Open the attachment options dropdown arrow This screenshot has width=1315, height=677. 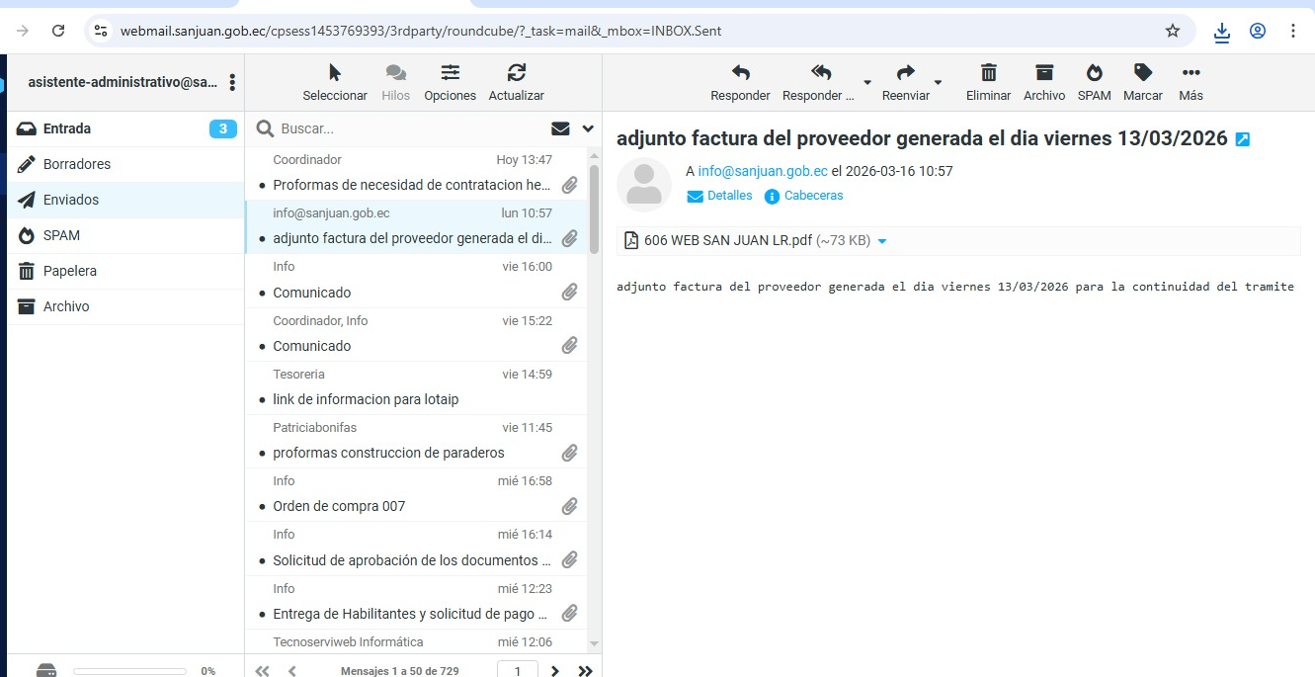click(x=882, y=241)
